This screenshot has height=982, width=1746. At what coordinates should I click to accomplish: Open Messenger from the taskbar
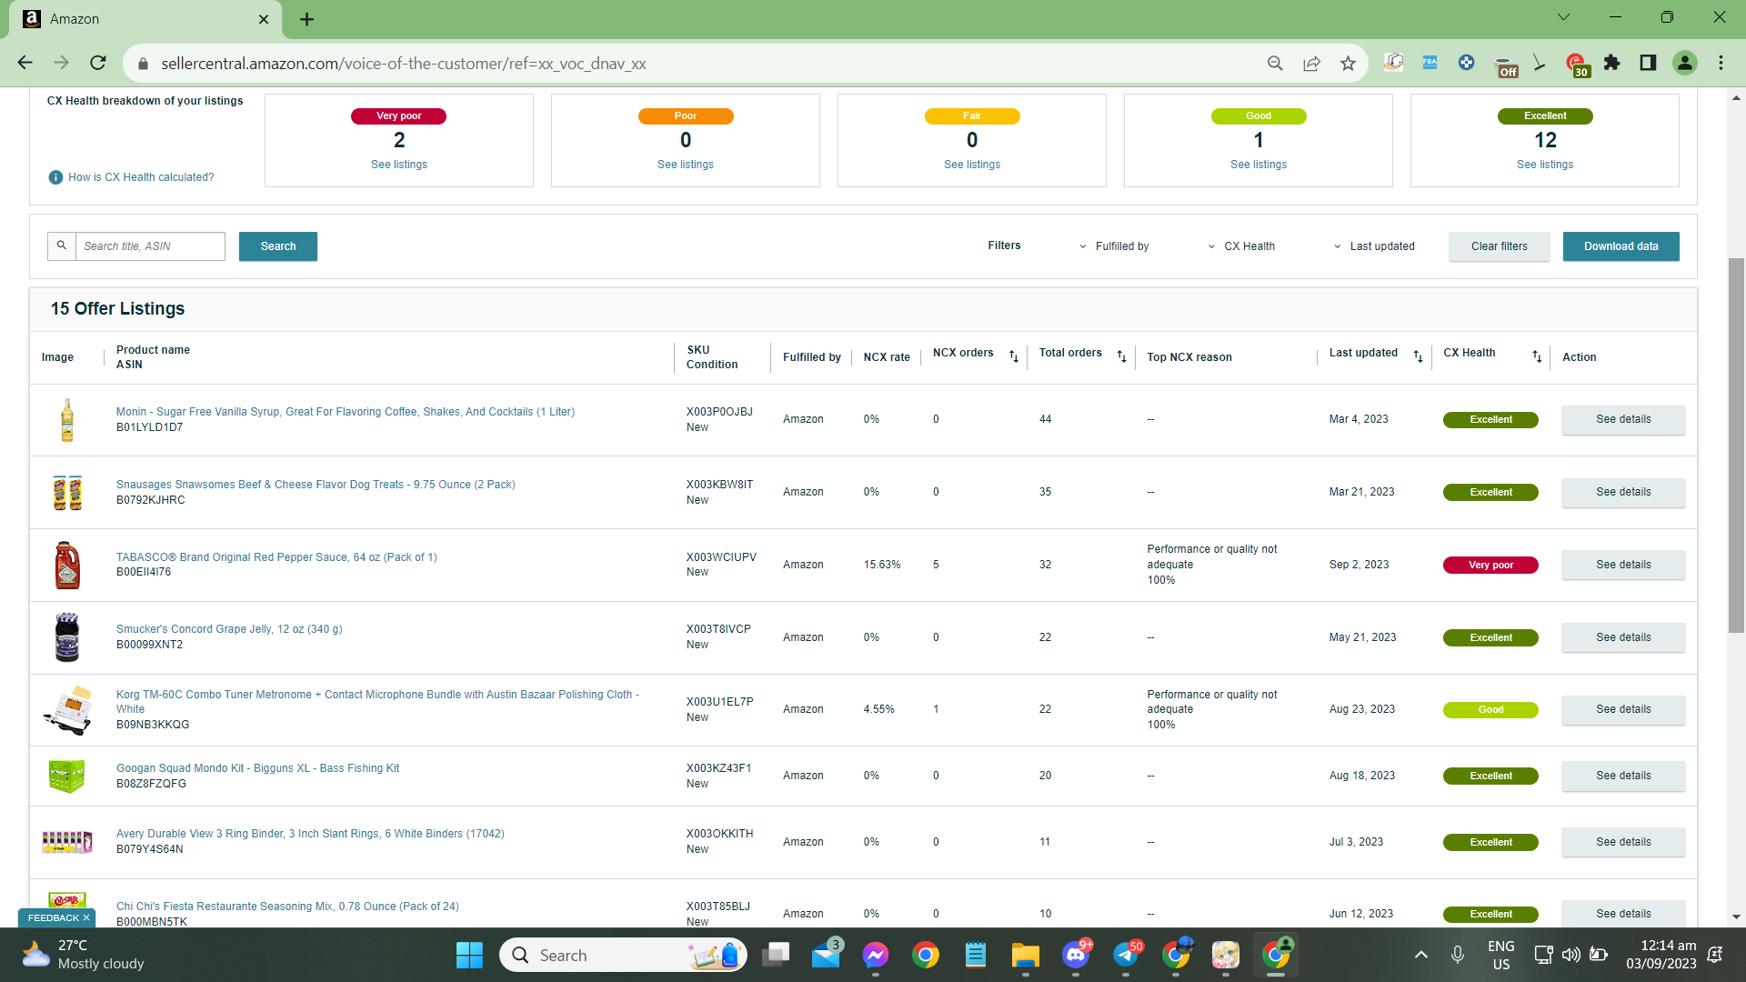point(876,955)
